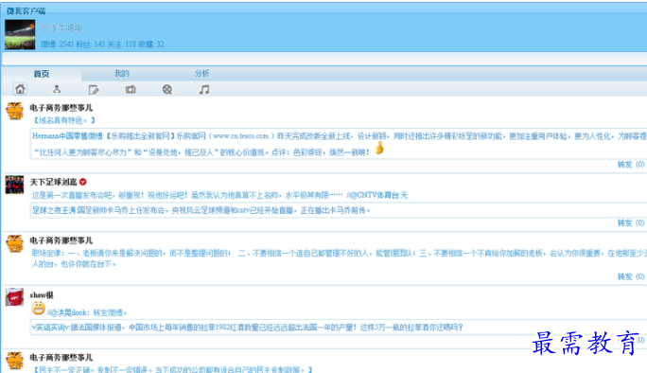This screenshot has height=373, width=647.
Task: Open author name above 【民主不一定正确 post
Action: [x=61, y=357]
